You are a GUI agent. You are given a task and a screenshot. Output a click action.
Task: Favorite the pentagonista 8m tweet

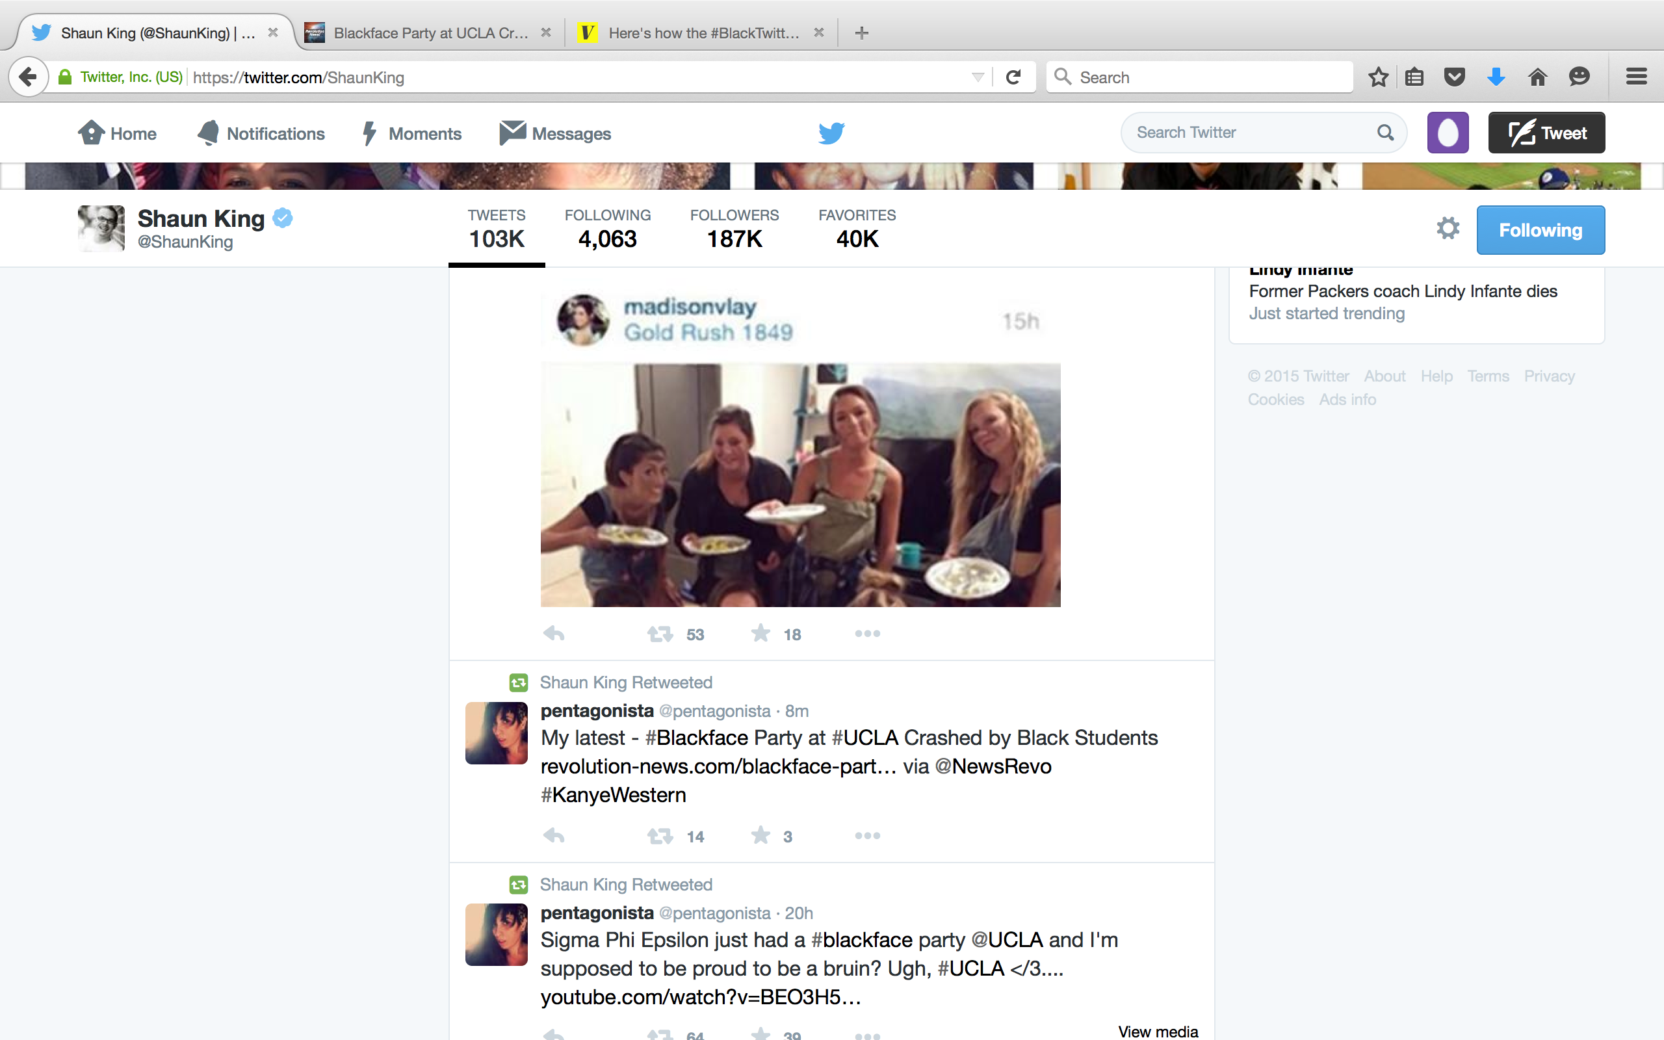point(760,835)
